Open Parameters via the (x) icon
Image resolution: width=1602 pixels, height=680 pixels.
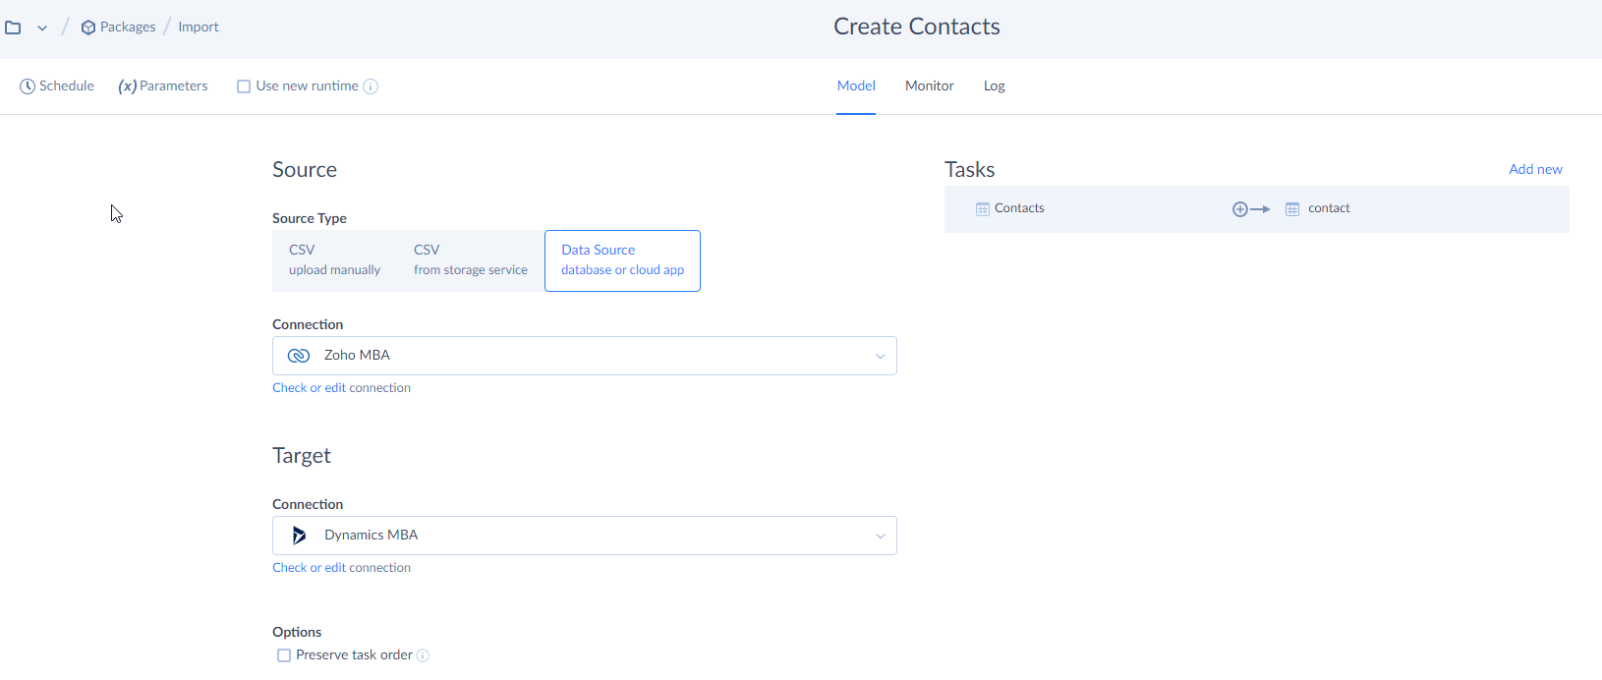pos(127,86)
